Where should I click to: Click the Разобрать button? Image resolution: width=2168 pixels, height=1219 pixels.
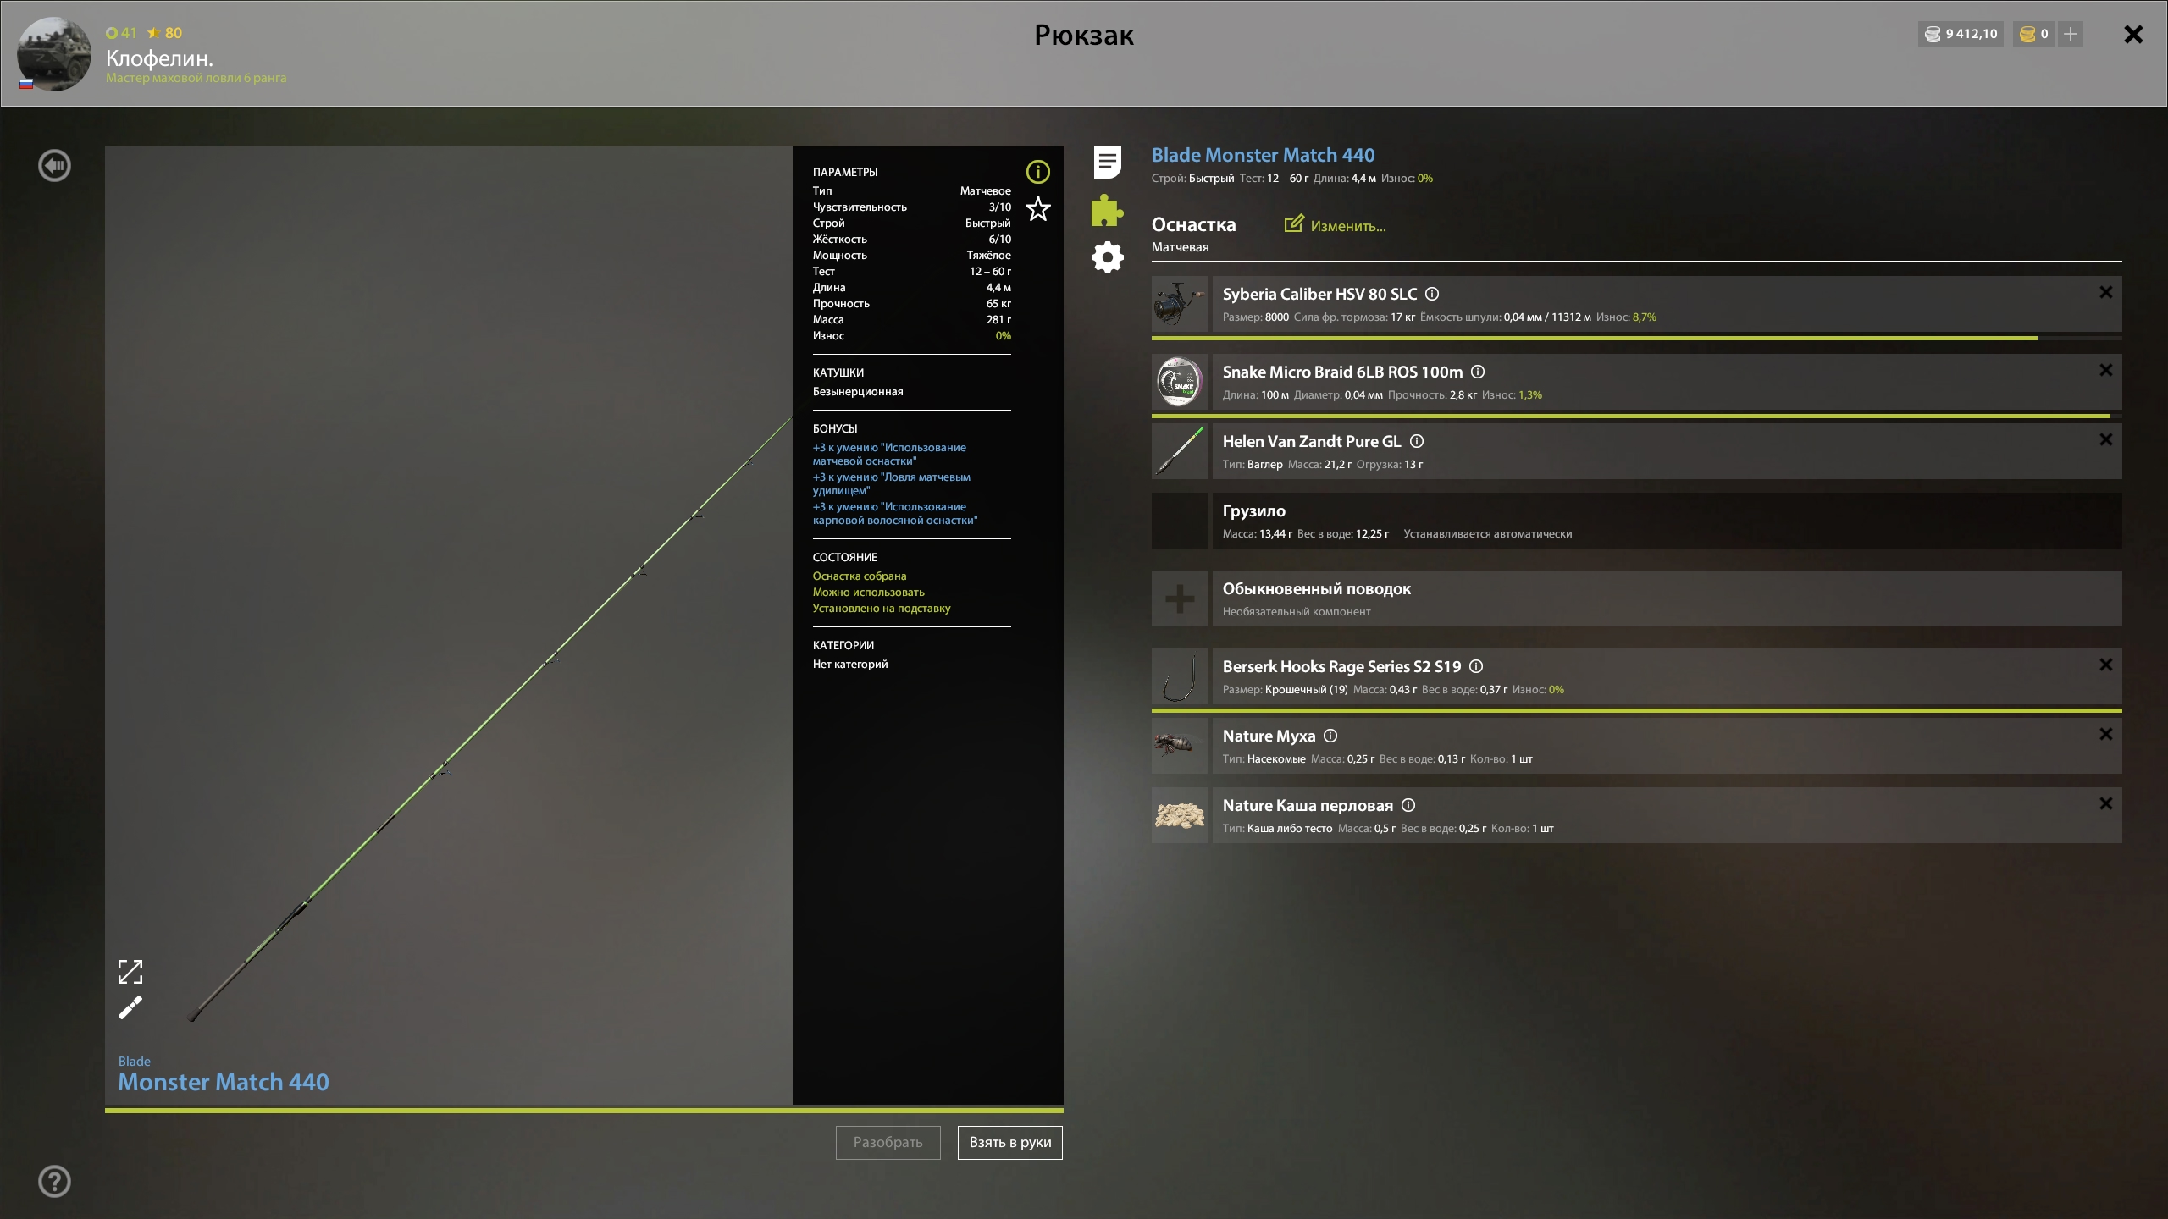[x=888, y=1143]
